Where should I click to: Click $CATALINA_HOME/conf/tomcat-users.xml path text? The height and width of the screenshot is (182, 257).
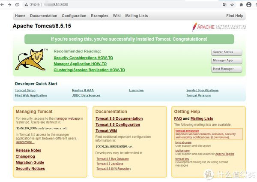point(41,128)
